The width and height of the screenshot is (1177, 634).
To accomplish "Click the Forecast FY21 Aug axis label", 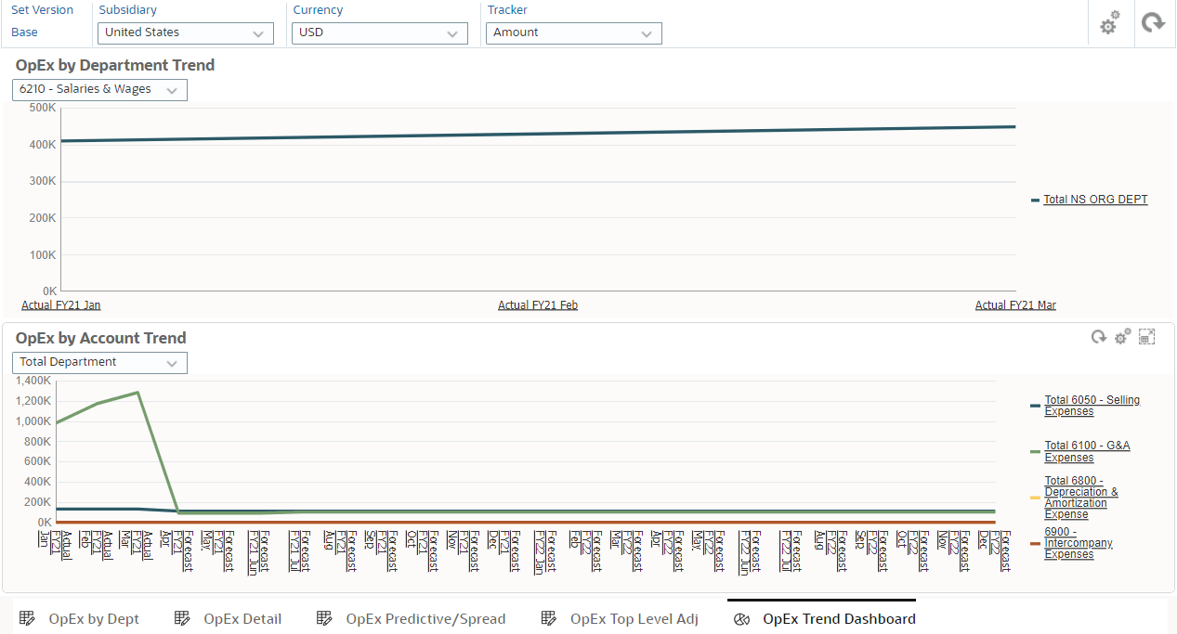I will (x=340, y=551).
